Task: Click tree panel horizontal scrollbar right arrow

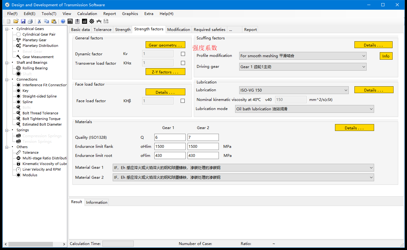Action: [x=64, y=244]
